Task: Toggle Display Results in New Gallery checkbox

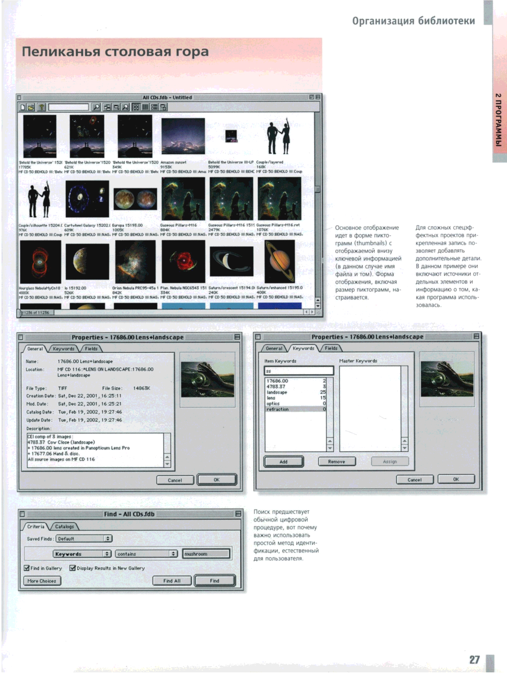Action: point(73,568)
